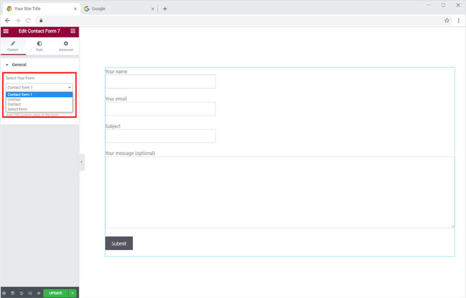Open the Elementor hamburger menu

coord(6,31)
